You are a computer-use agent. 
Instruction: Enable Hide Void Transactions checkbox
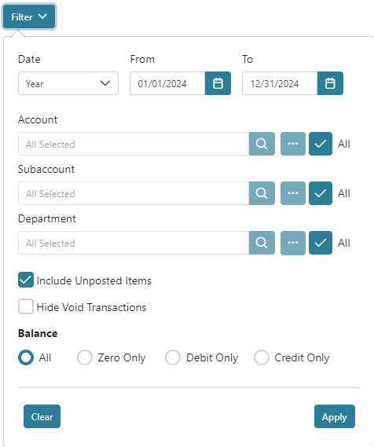coord(26,306)
